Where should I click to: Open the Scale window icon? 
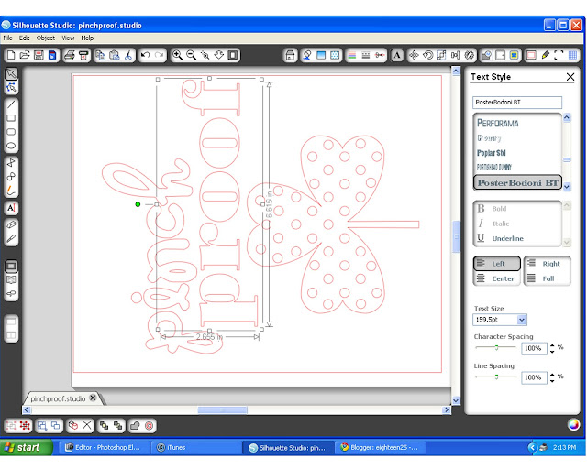point(442,55)
